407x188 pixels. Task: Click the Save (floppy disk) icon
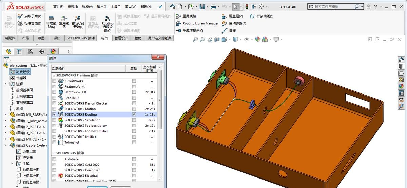click(x=202, y=6)
